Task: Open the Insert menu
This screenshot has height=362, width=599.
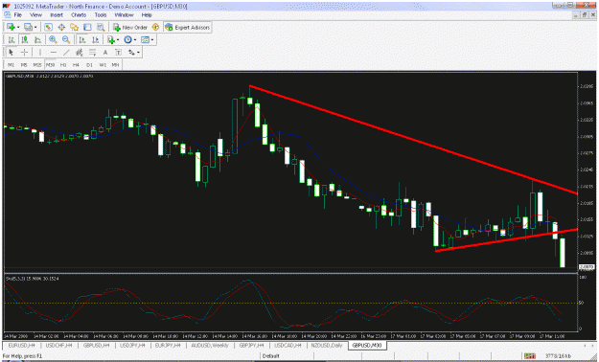Action: (57, 15)
